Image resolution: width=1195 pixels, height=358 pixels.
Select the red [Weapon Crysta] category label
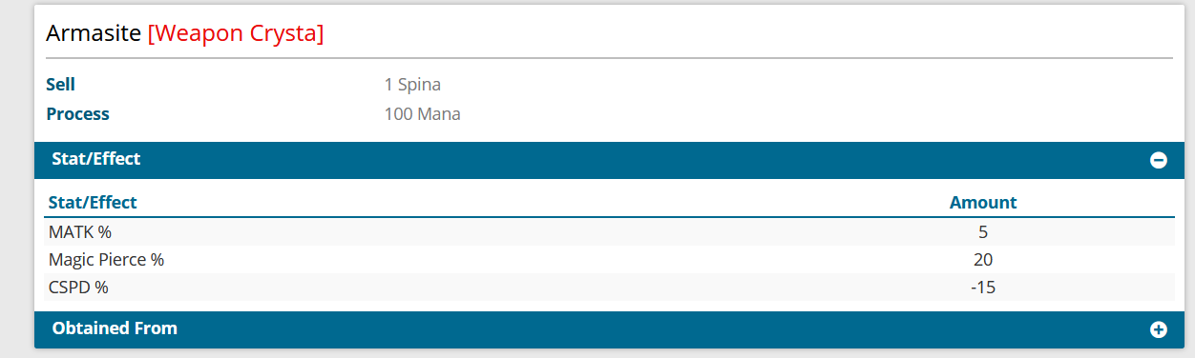pyautogui.click(x=236, y=33)
